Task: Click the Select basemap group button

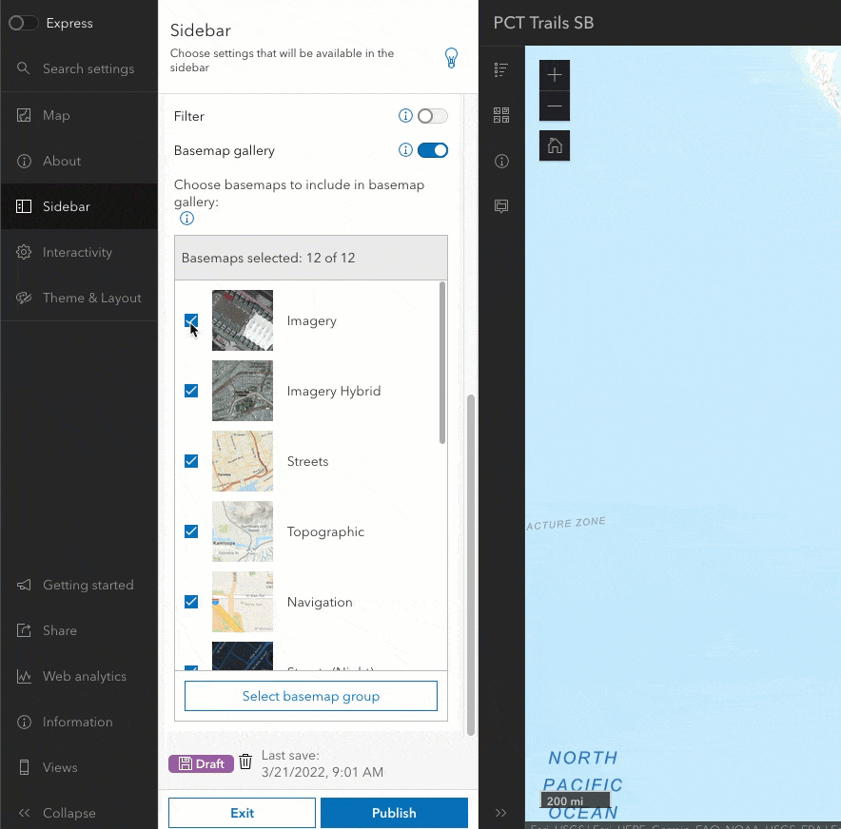Action: tap(310, 696)
